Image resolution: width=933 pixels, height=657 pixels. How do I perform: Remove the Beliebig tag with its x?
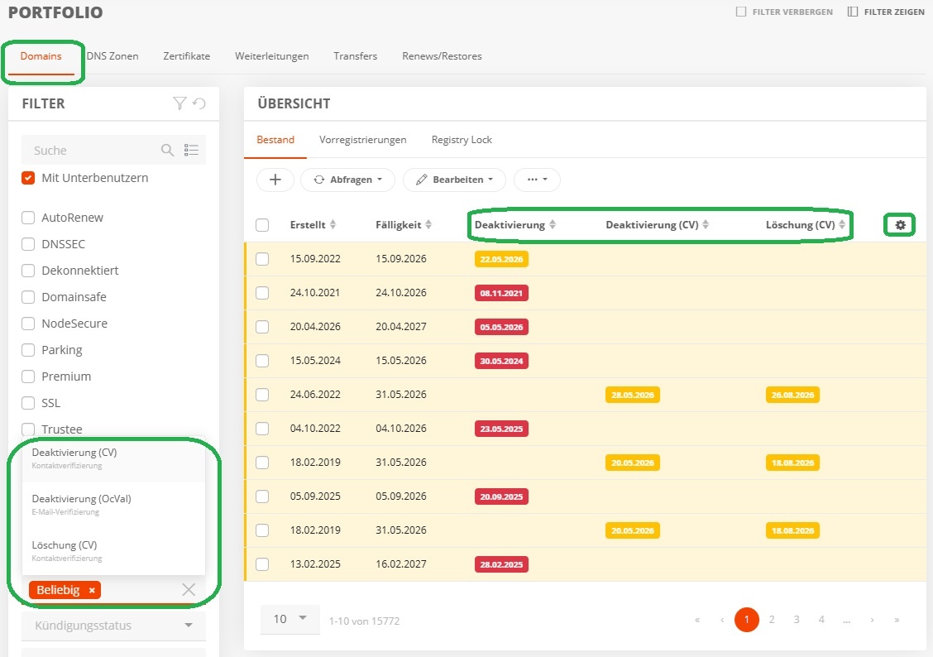pyautogui.click(x=92, y=590)
